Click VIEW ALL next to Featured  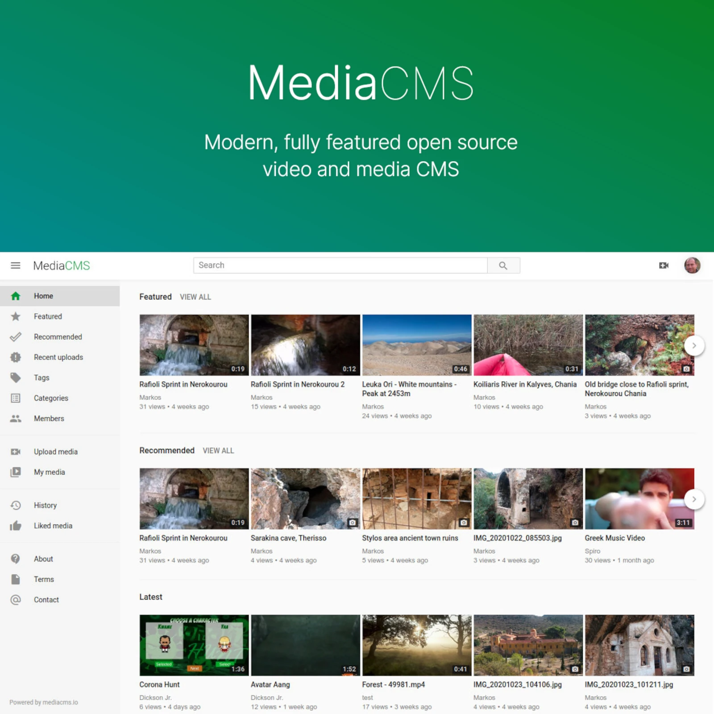click(195, 297)
